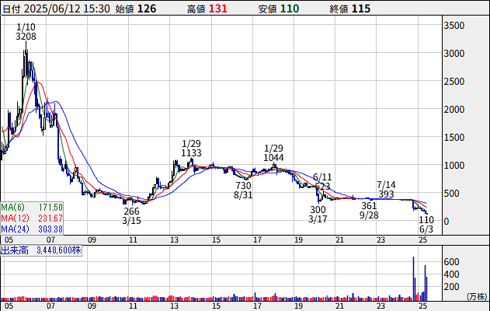490x311 pixels.
Task: Click the high price value 131
Action: click(x=217, y=9)
